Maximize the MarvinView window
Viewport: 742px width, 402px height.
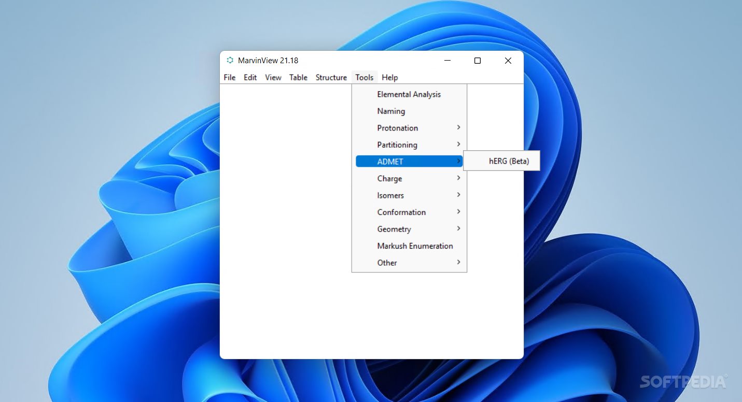click(x=478, y=61)
